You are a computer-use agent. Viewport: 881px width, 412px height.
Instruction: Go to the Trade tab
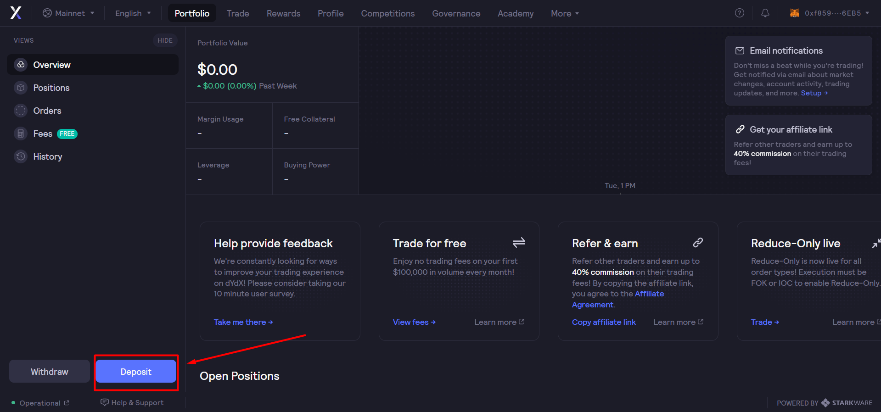click(238, 13)
